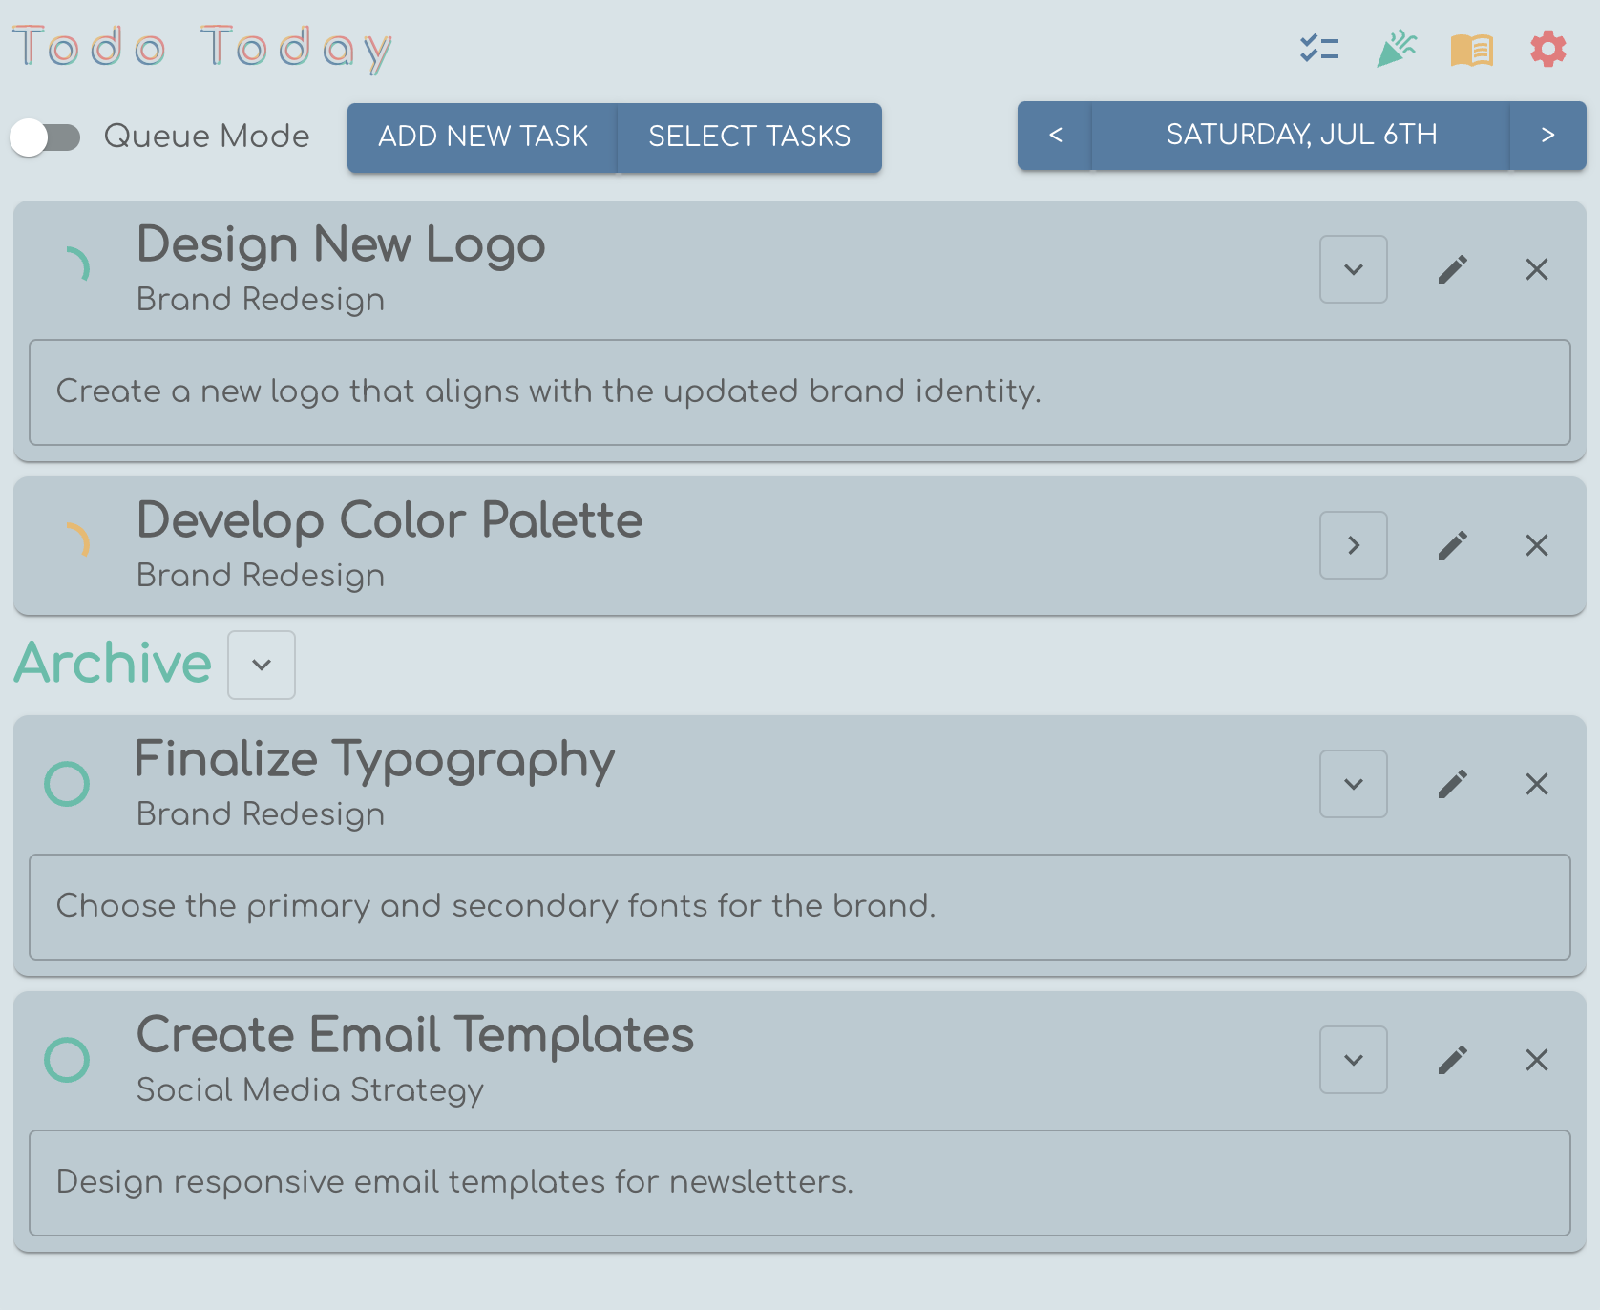Collapse Create Email Templates description
This screenshot has width=1600, height=1310.
[1354, 1060]
